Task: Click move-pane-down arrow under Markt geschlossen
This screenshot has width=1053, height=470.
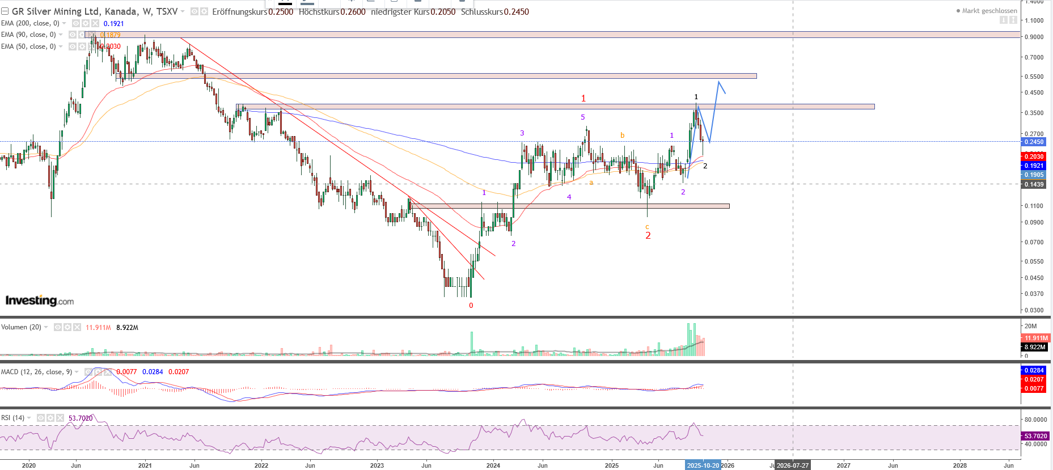Action: 1004,20
